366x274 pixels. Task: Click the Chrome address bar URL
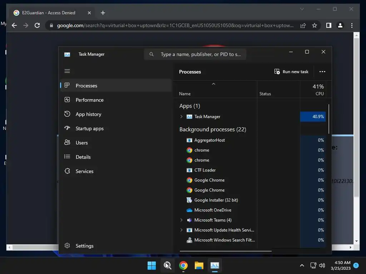click(175, 25)
